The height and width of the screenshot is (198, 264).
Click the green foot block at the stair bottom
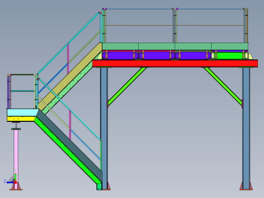(99, 186)
